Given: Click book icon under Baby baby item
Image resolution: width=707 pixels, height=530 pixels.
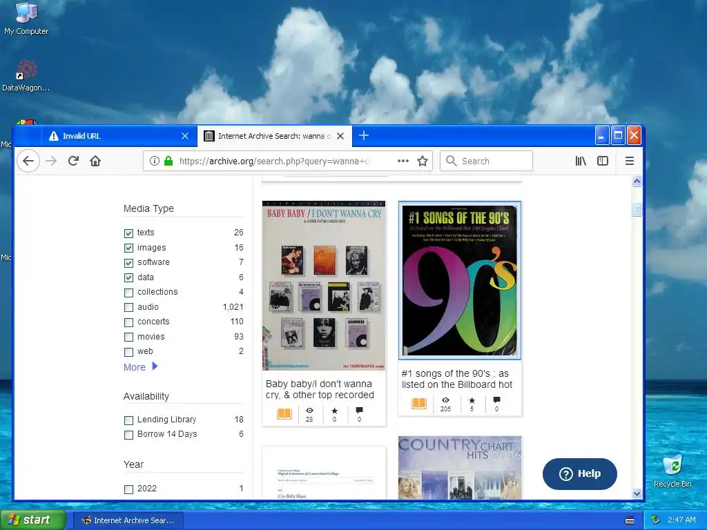Looking at the screenshot, I should tap(284, 414).
